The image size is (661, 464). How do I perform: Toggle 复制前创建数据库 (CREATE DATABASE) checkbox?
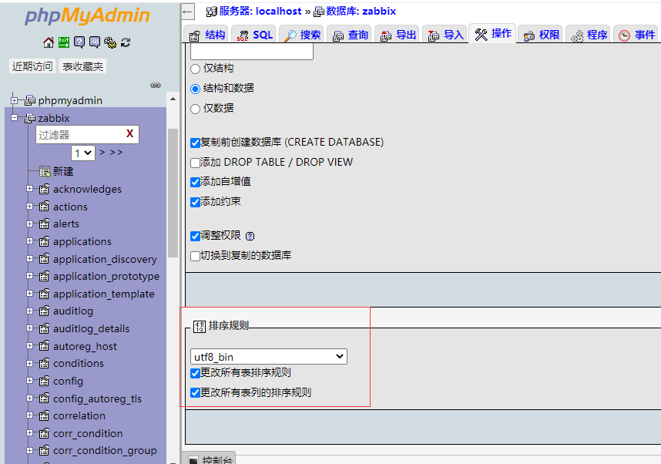coord(195,143)
